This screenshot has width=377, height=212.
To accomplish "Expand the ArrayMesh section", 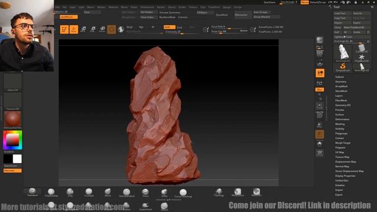I will (342, 87).
